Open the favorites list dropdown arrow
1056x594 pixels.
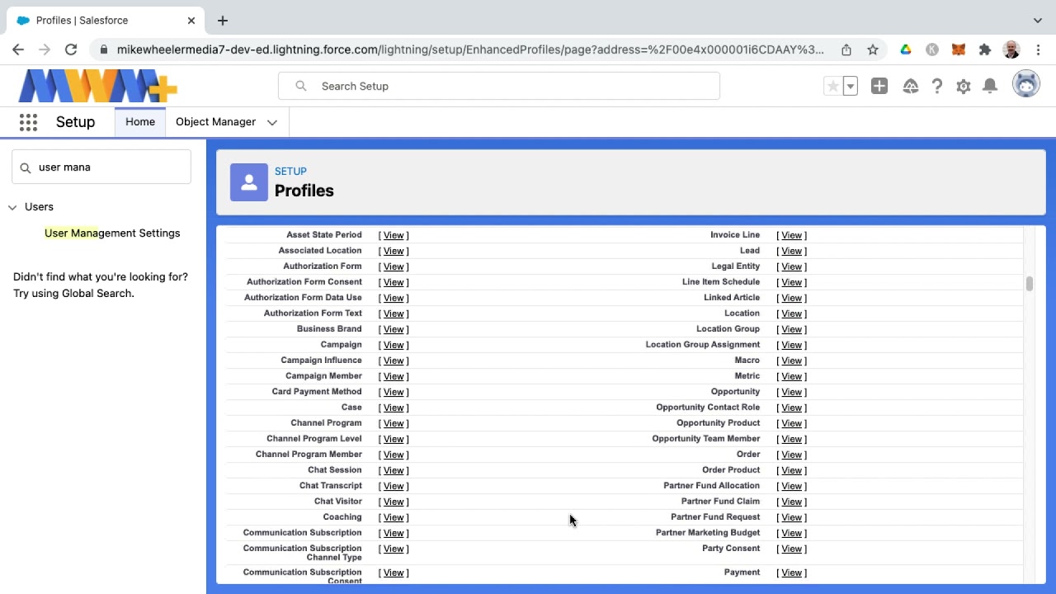coord(850,86)
